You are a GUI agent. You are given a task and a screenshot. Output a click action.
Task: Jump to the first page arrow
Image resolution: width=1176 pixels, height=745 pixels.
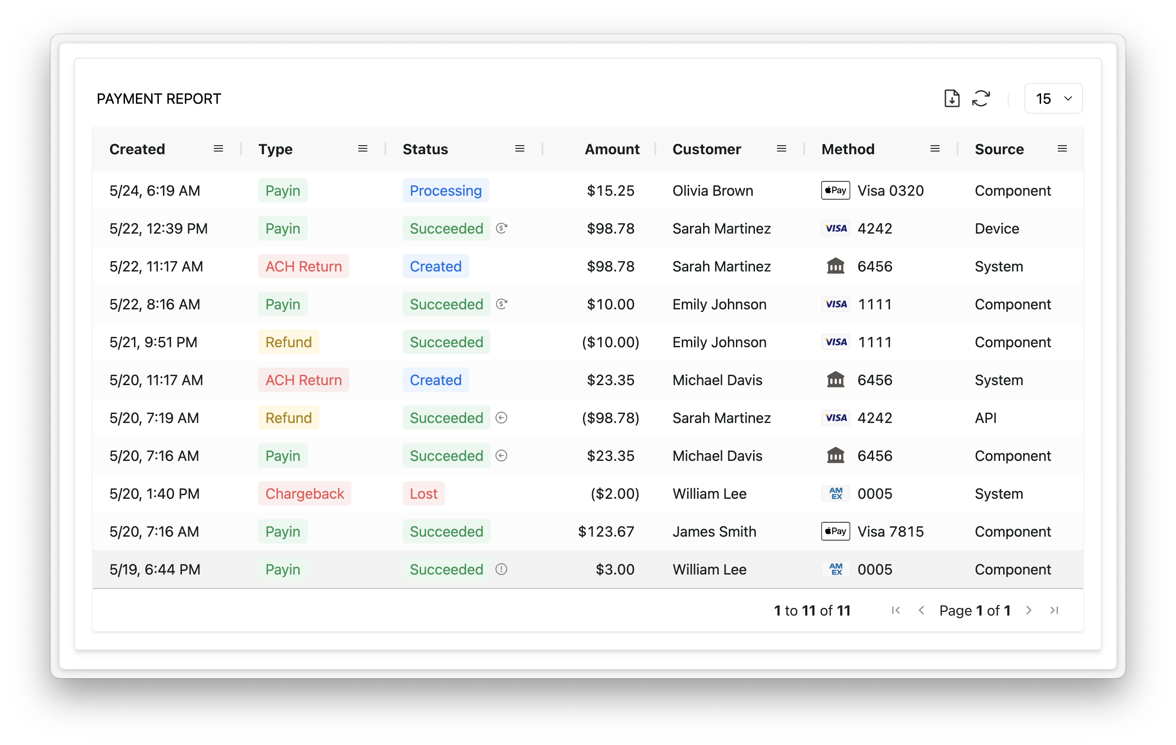click(x=896, y=610)
